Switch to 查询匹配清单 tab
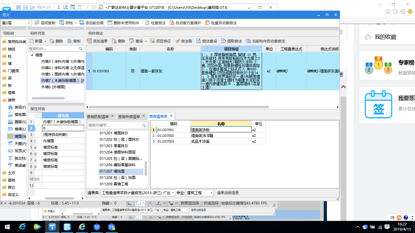415x233 pixels. coord(98,116)
